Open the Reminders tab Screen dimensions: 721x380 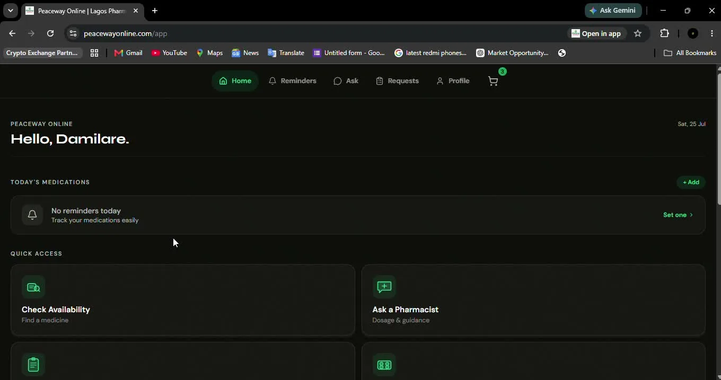(x=292, y=81)
